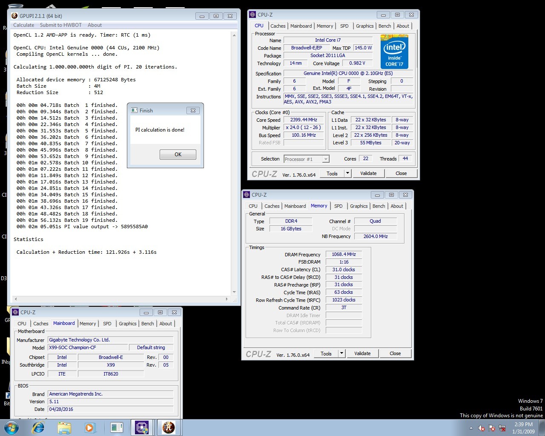Click Validate in CPU-Z CPU window
Image resolution: width=545 pixels, height=436 pixels.
(368, 173)
